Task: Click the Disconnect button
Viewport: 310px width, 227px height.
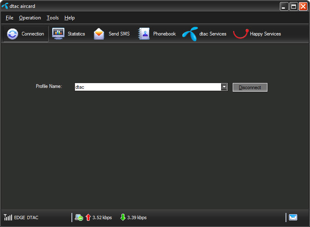Action: [x=250, y=87]
